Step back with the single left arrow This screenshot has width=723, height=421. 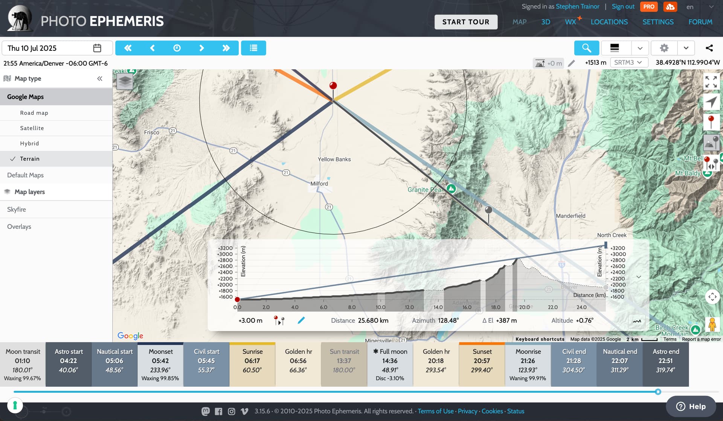(153, 48)
